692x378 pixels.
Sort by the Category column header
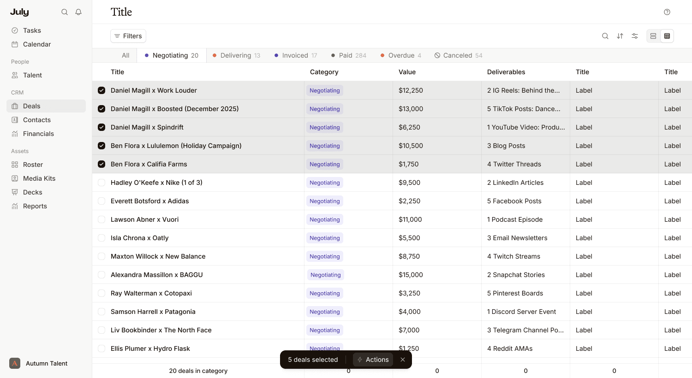[x=324, y=72]
